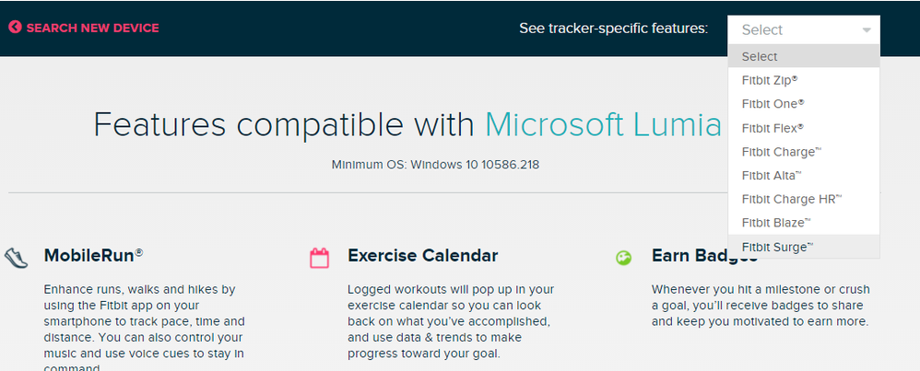Viewport: 920px width, 371px height.
Task: Click the Microsoft Lumia device name
Action: pos(603,124)
